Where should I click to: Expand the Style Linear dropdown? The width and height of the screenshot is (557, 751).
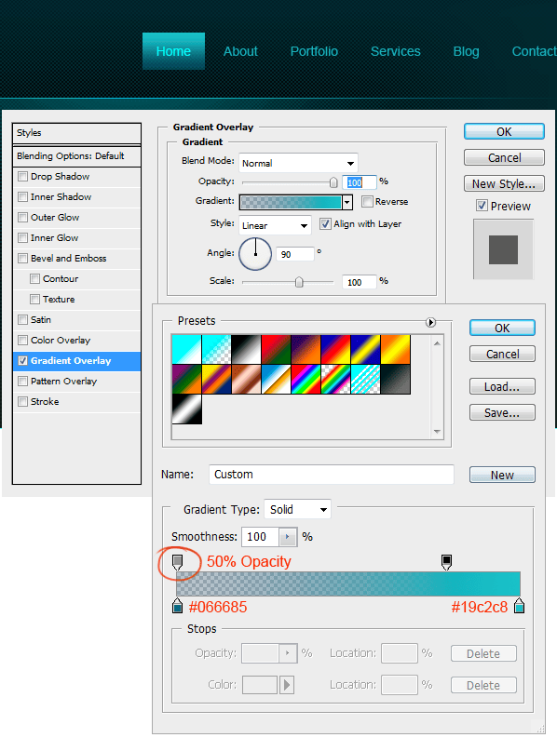pos(275,225)
